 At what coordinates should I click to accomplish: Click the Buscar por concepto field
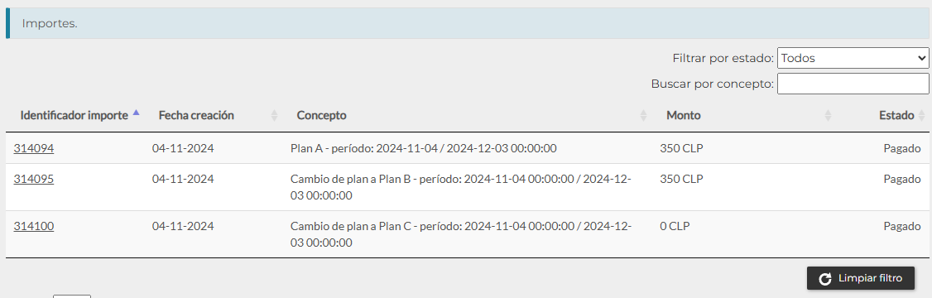pos(853,84)
